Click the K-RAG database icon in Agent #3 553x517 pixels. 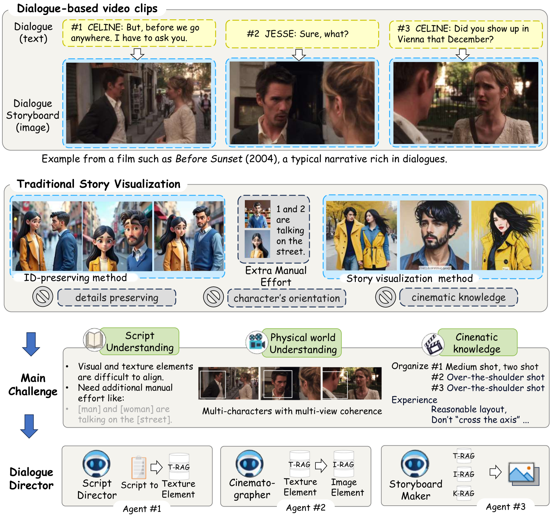point(464,493)
